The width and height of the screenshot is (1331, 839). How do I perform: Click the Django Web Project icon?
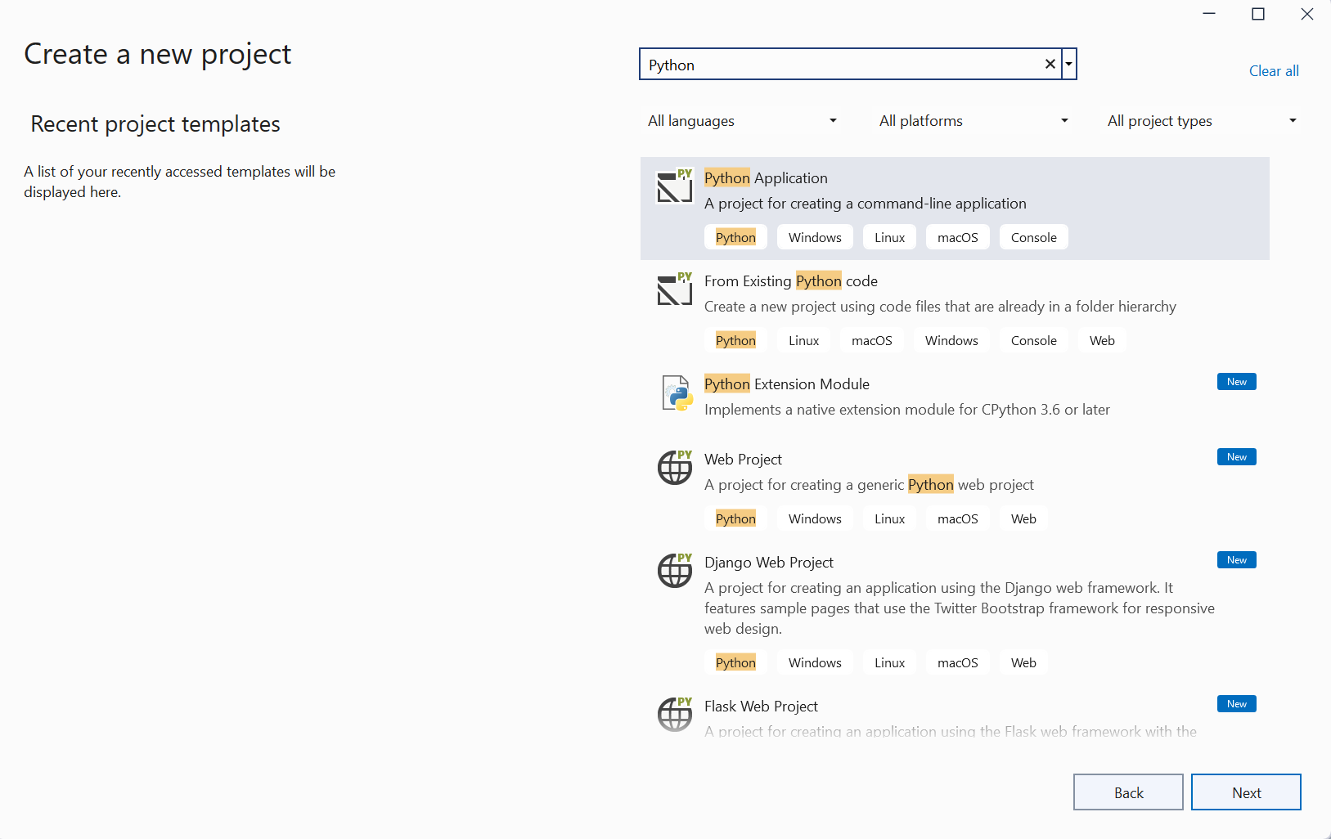674,571
